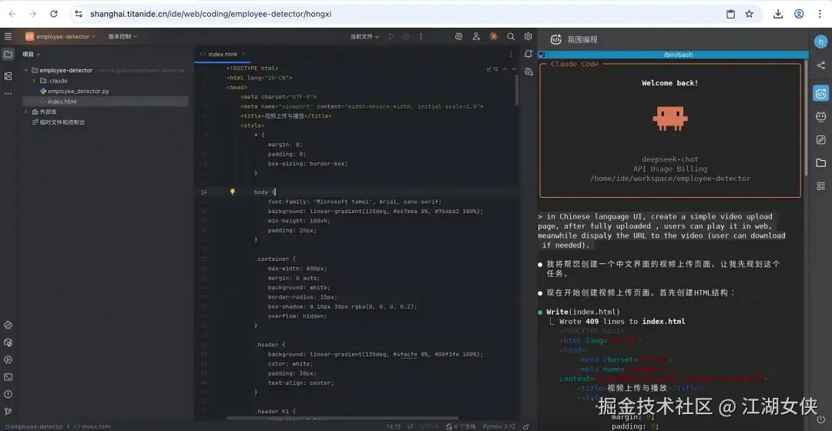832x431 pixels.
Task: Open editor tab options menu
Action: click(x=511, y=54)
